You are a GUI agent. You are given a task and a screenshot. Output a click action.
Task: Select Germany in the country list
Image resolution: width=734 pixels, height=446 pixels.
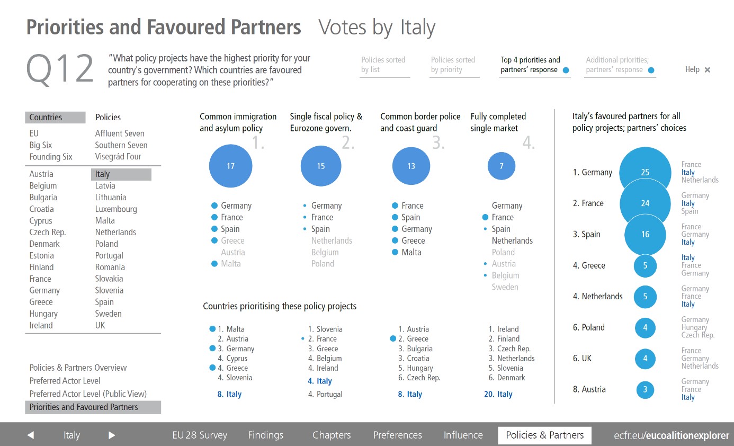click(x=44, y=290)
